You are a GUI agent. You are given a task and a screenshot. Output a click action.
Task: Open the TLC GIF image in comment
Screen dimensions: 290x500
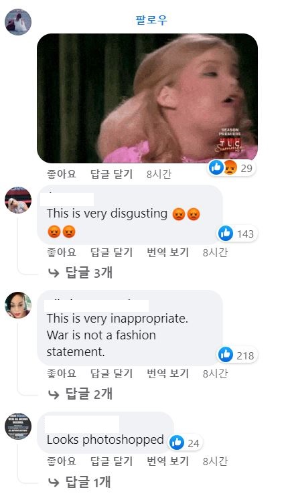coord(147,98)
